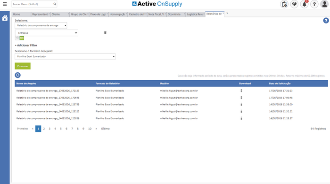Switch to the Cadastro de F tab
The image size is (330, 184).
click(x=137, y=14)
